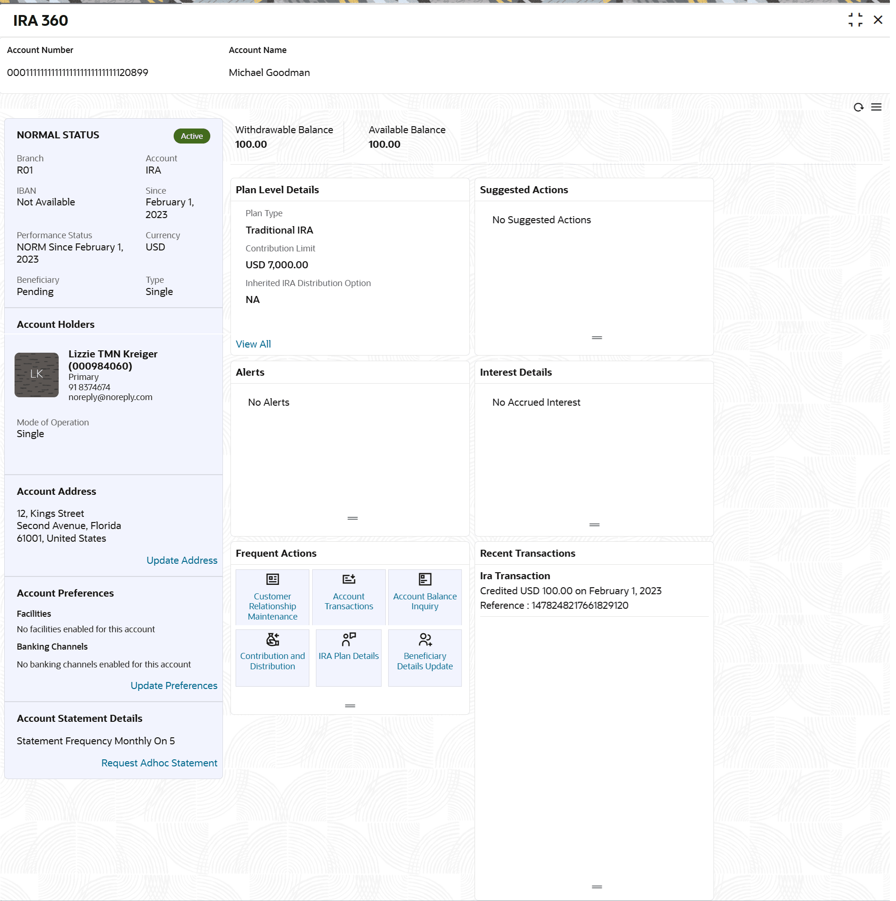Viewport: 896px width, 901px height.
Task: Open the Beneficiary Details Update icon
Action: click(425, 639)
